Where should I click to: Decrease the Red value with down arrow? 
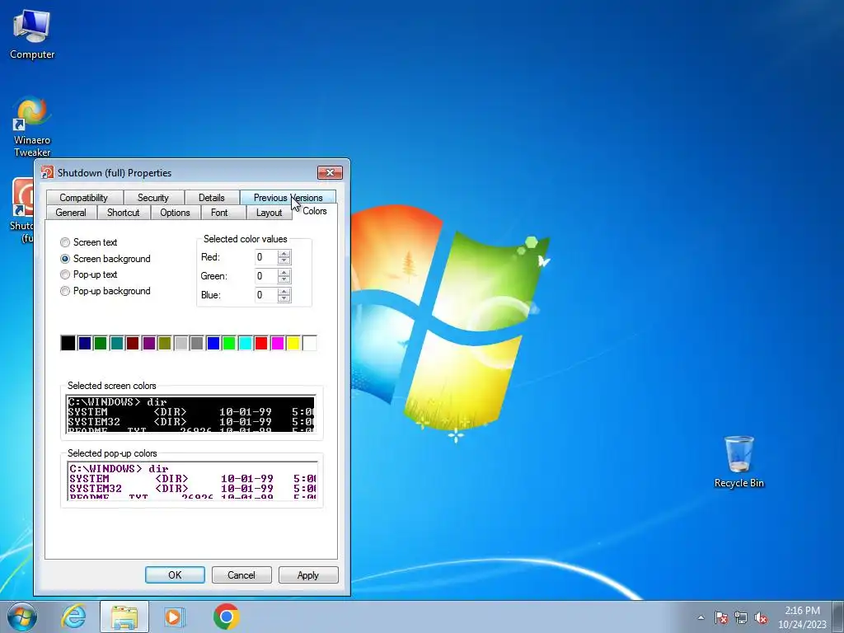tap(284, 261)
